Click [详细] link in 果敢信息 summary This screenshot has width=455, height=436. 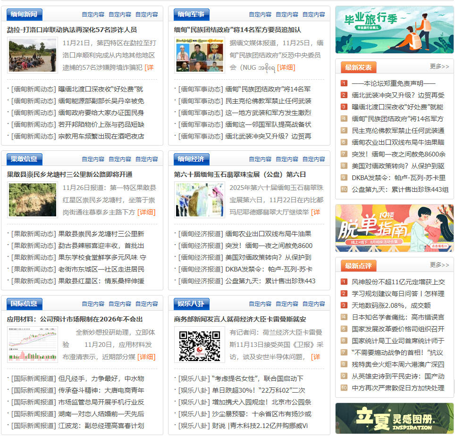tap(146, 212)
